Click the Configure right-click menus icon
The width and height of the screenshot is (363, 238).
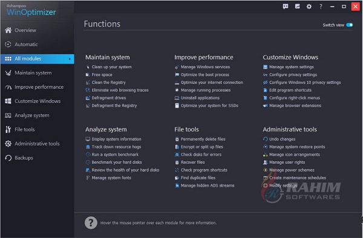[266, 98]
